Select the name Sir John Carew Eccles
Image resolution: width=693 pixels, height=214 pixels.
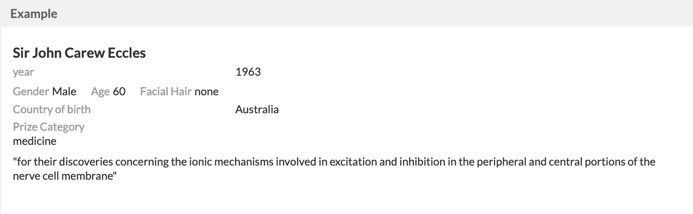(80, 53)
